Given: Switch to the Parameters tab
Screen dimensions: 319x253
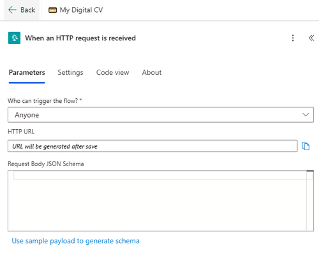Looking at the screenshot, I should tap(27, 73).
